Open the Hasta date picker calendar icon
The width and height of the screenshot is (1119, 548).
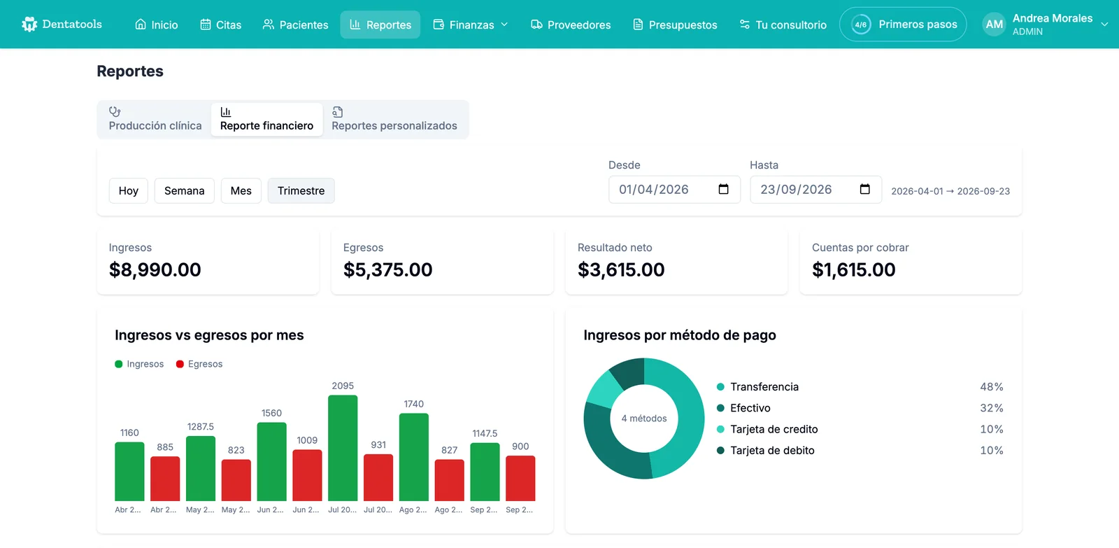[x=865, y=190]
